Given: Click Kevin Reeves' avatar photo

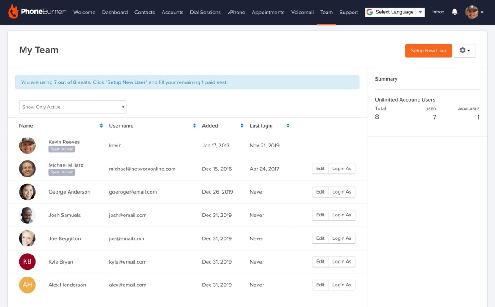Looking at the screenshot, I should [x=27, y=146].
